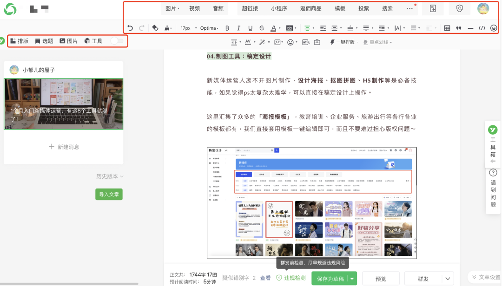This screenshot has width=502, height=286.
Task: Click the eraser clear-format icon
Action: 155,28
